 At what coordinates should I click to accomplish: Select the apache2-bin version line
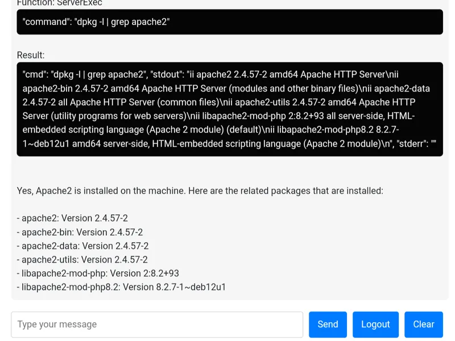[80, 232]
